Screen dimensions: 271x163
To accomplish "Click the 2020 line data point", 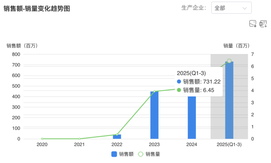I will 42,139.
